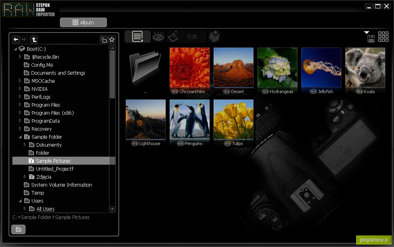Expand $Recycle.Bin folder
Viewport: 394px width, 247px height.
(x=20, y=57)
